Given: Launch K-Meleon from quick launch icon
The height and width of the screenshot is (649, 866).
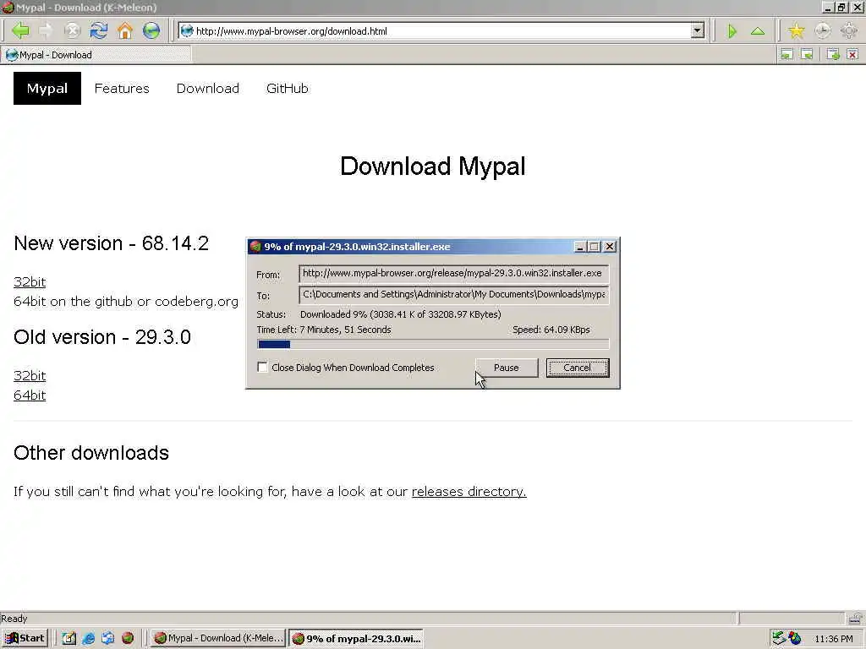Looking at the screenshot, I should tap(128, 638).
